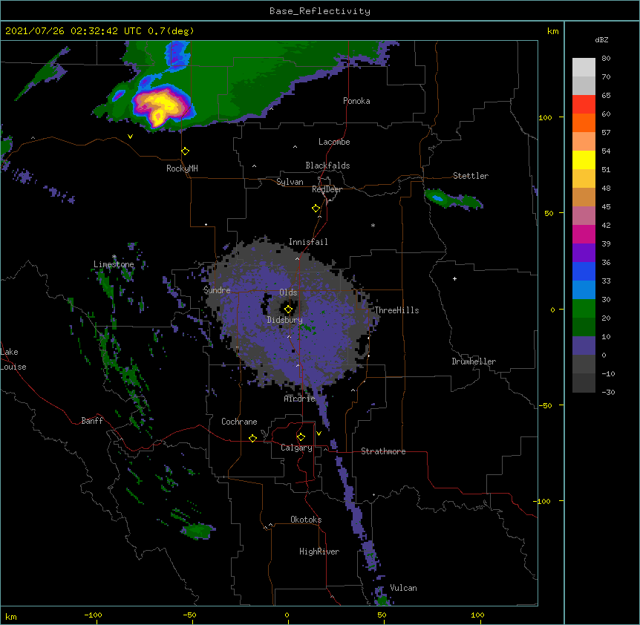Screen dimensions: 640x625
Task: Click the Lacombe city label
Action: [x=334, y=142]
